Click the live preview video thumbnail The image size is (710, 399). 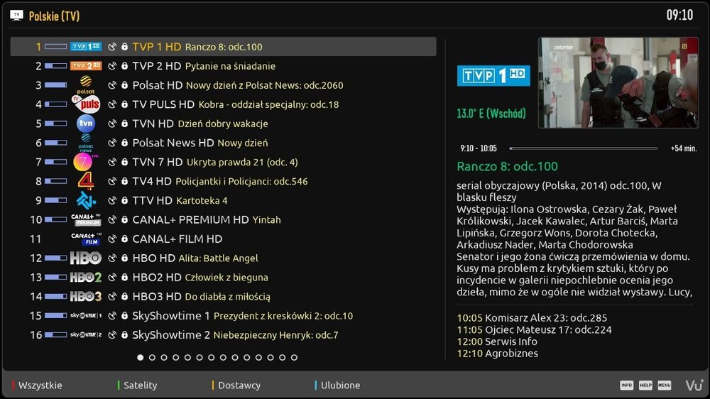618,83
